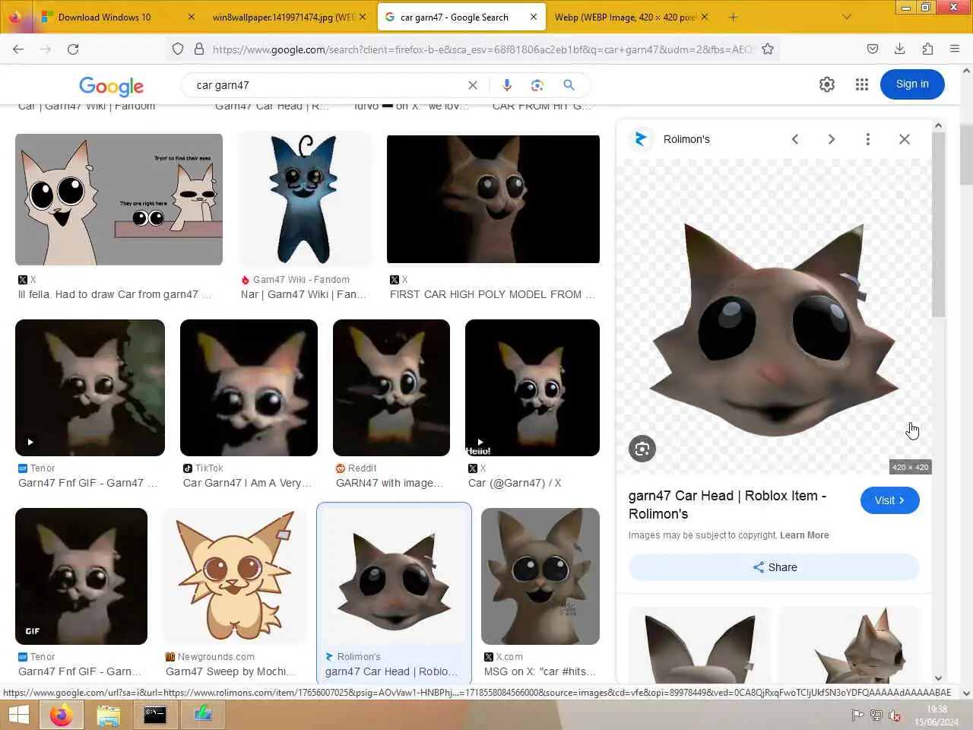Submit search with the magnifier icon

[569, 85]
